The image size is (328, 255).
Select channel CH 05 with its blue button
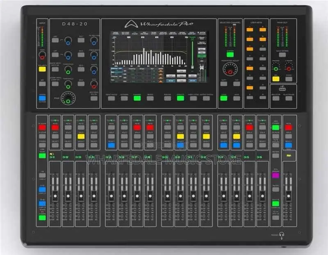111,145
